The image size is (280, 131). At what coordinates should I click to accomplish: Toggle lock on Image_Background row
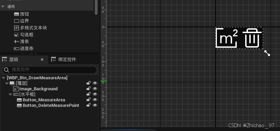[x=88, y=89]
